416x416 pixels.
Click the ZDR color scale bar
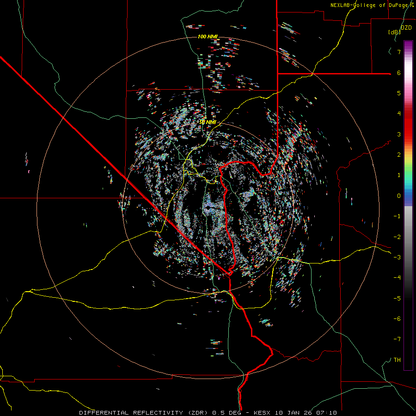point(408,205)
